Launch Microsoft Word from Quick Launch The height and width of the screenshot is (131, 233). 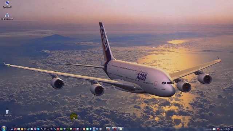64,129
